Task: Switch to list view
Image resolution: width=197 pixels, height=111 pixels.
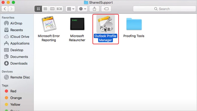Action: pos(45,9)
